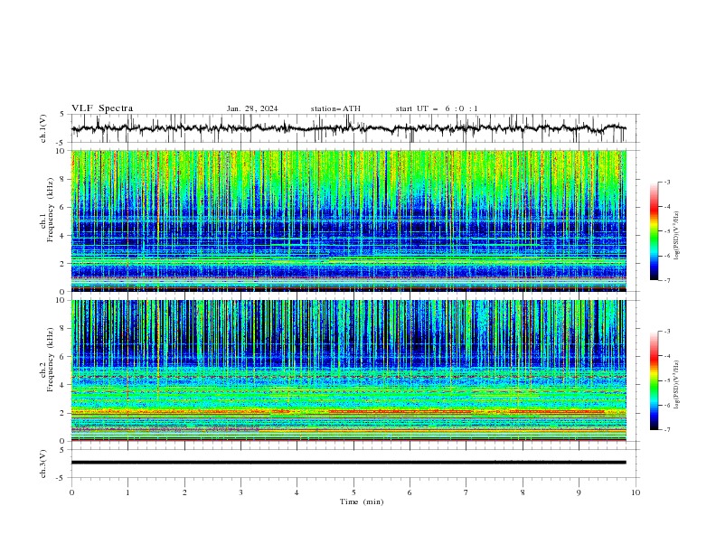Click time axis tick label "7"
Viewport: 716px width, 553px height.
click(466, 492)
